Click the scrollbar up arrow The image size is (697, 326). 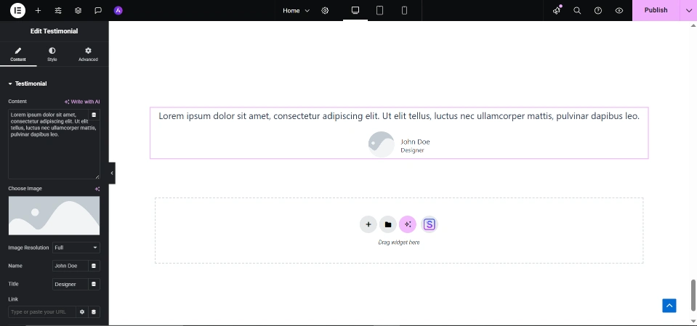tap(693, 25)
